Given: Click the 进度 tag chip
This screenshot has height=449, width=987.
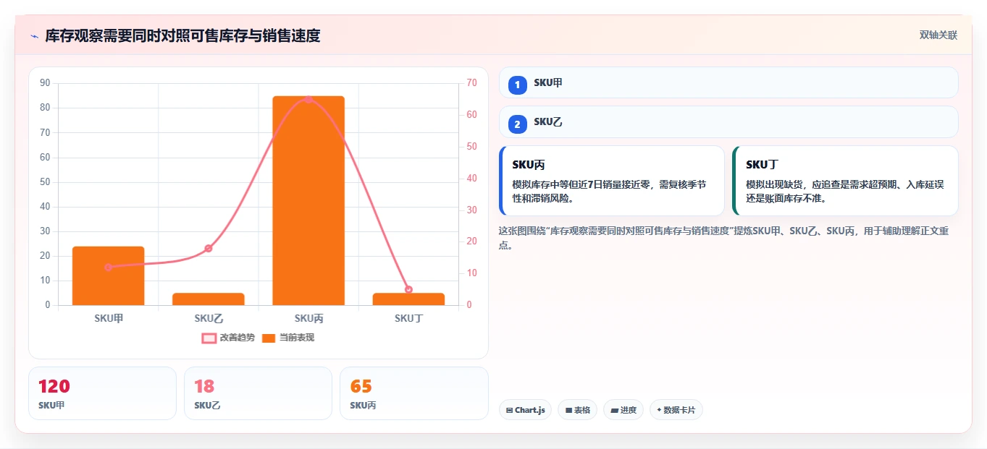Looking at the screenshot, I should [623, 410].
